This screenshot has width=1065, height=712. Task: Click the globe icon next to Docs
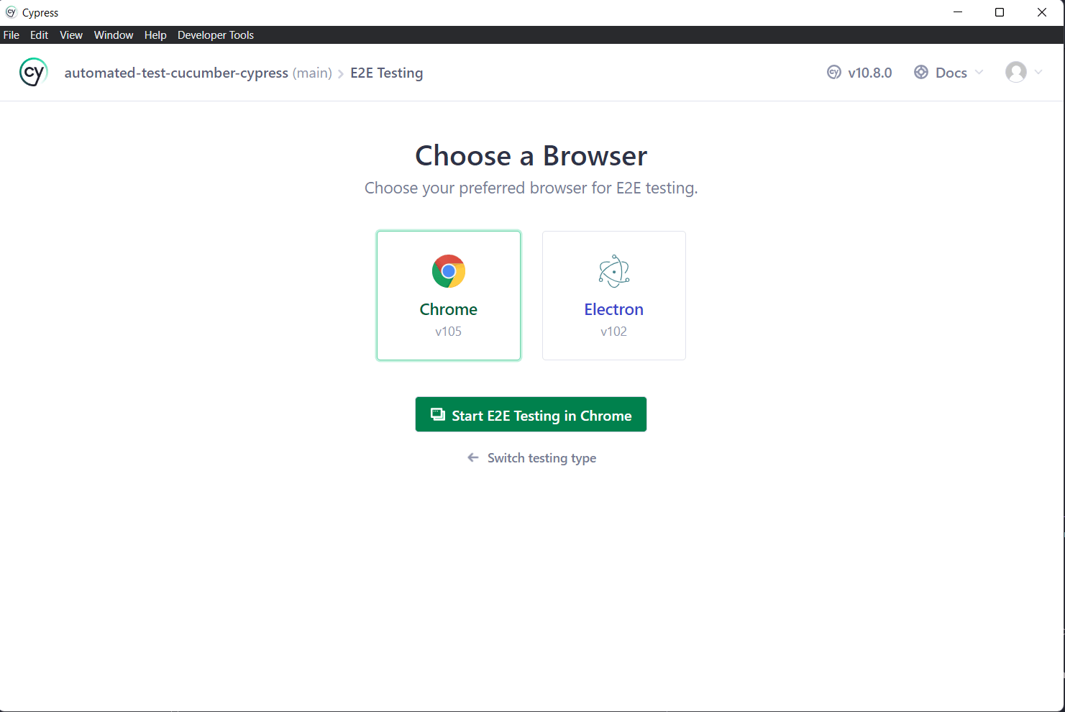(x=921, y=72)
